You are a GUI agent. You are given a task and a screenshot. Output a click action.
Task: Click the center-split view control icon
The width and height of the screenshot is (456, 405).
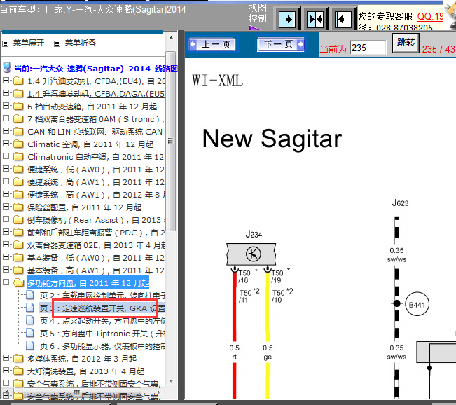pos(315,20)
